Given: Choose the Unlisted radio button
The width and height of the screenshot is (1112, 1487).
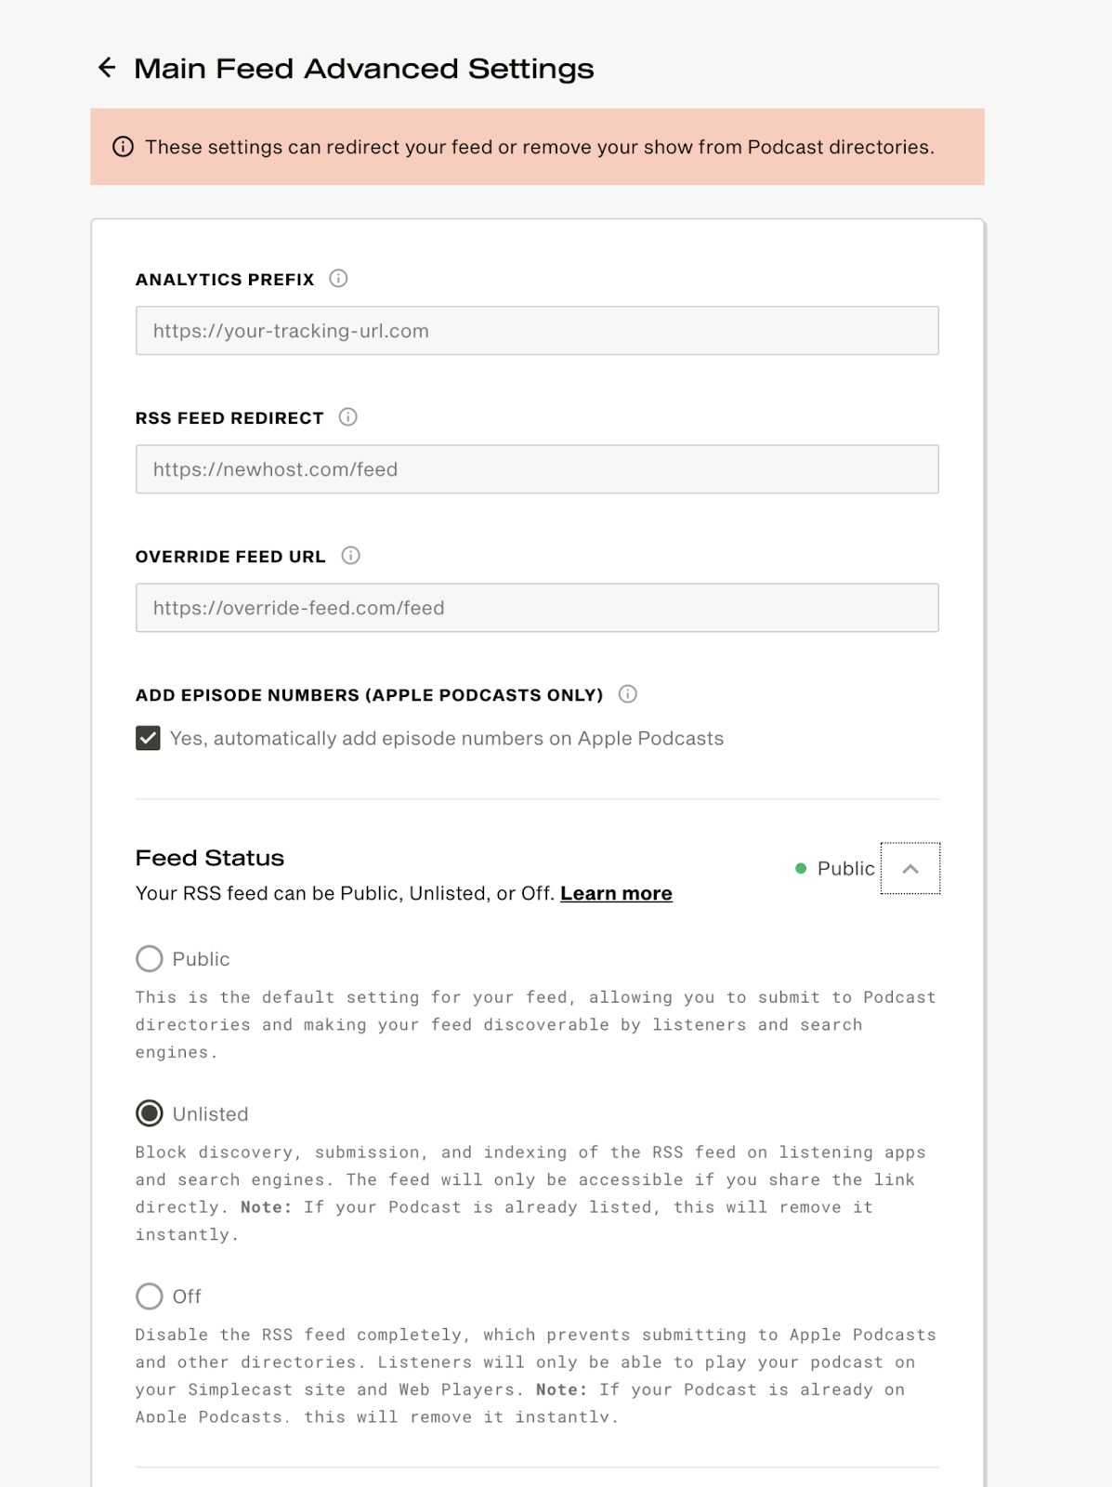Looking at the screenshot, I should click(x=150, y=1113).
